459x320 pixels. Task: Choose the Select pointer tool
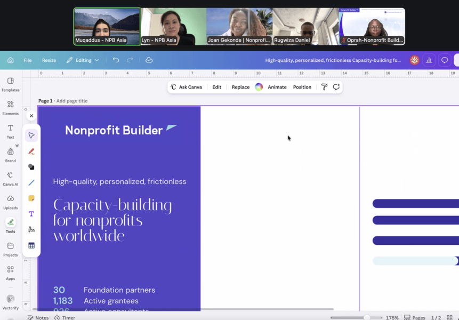click(x=31, y=135)
